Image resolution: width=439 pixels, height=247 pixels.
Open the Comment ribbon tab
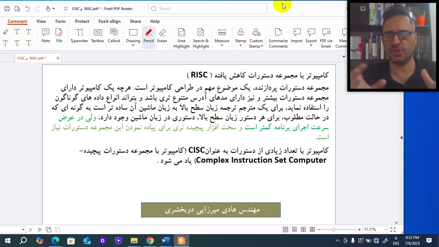click(17, 21)
